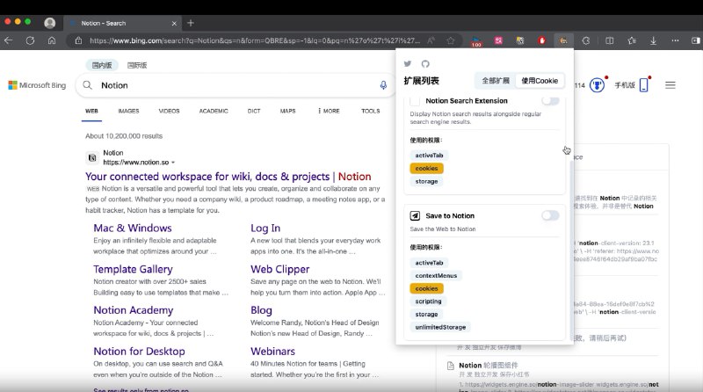Open the Twitter icon in extension popup

pyautogui.click(x=408, y=63)
